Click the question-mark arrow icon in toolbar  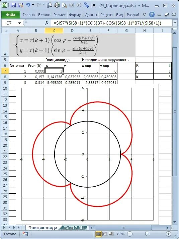86,5
